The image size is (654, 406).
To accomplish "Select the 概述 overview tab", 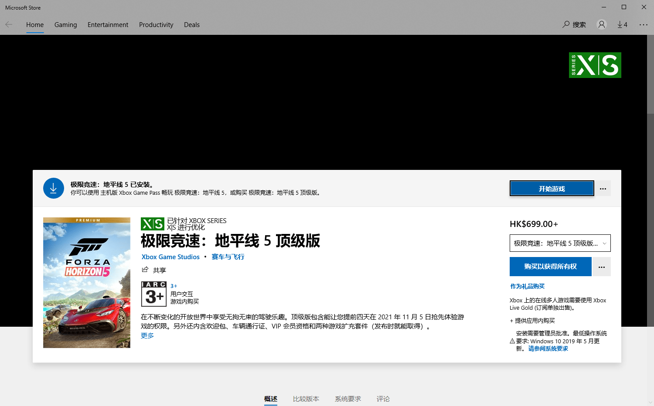I will 271,399.
